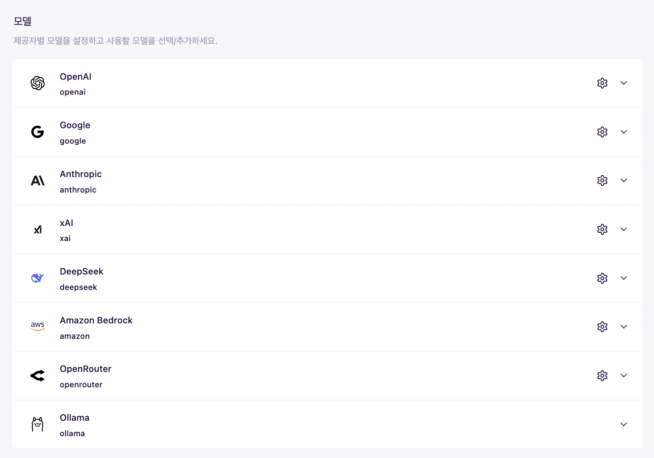The image size is (654, 458).
Task: Open xAI provider settings gear
Action: pos(602,229)
